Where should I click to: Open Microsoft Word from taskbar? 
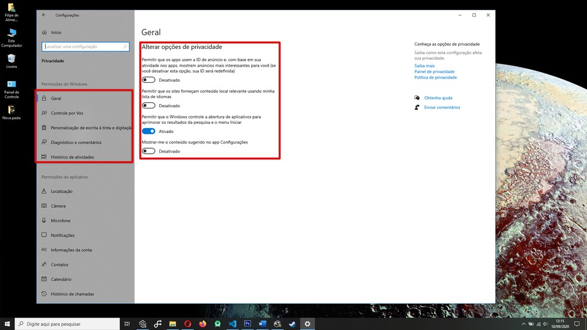pos(262,324)
